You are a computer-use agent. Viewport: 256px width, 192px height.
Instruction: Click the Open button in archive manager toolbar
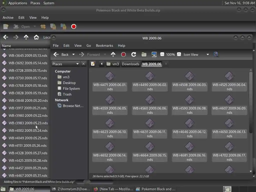(x=22, y=26)
